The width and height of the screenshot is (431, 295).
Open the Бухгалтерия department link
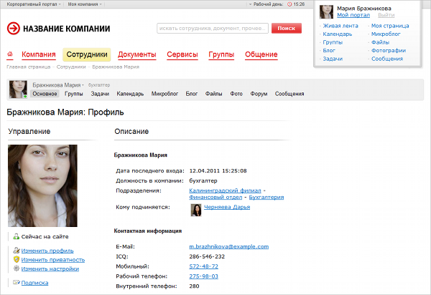[266, 197]
